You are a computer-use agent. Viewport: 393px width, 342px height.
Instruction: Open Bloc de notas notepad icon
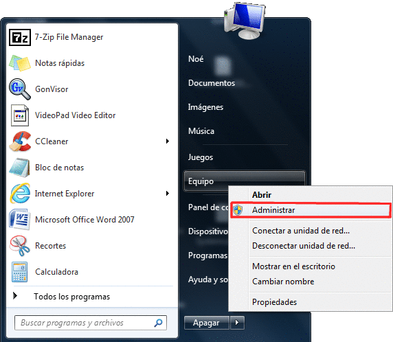pyautogui.click(x=19, y=168)
